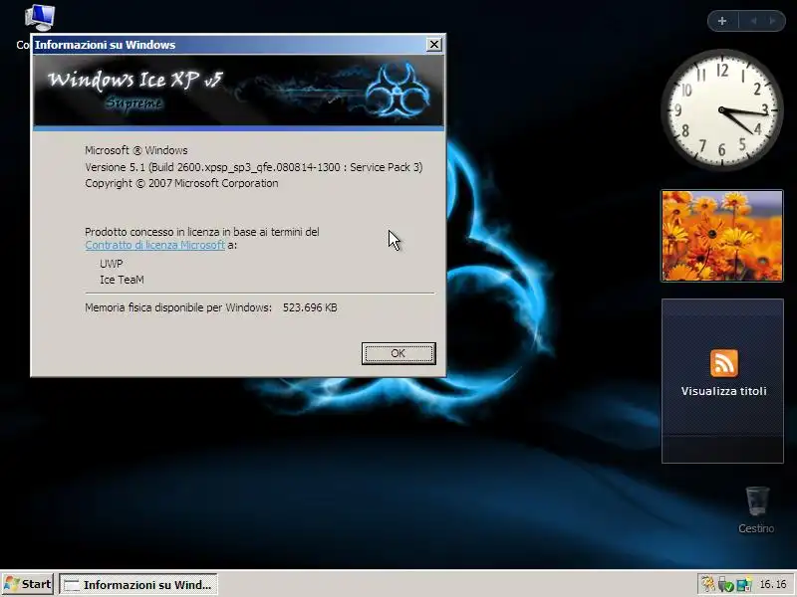Click the 523.696 KB memory value

(x=310, y=307)
